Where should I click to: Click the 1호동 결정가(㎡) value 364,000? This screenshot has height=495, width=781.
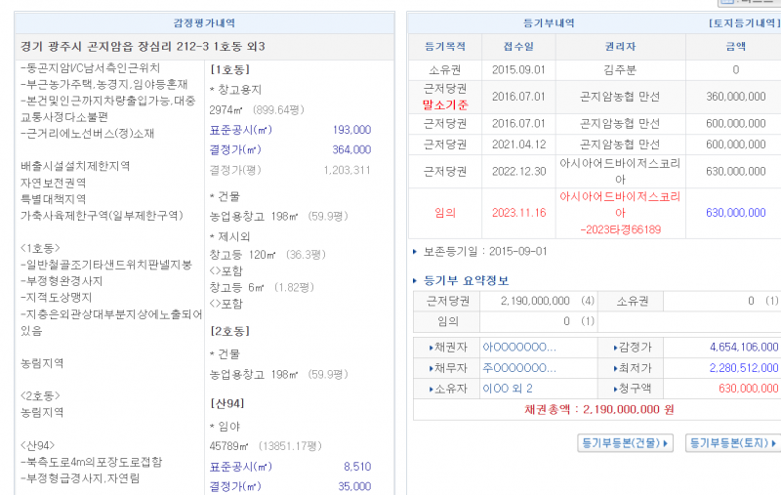(x=350, y=149)
